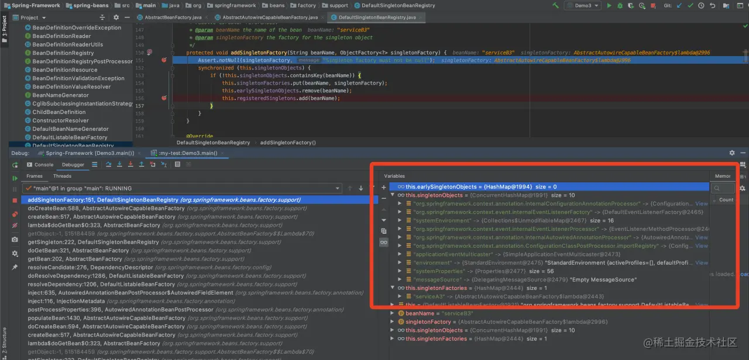Collapse the this.singletonObjects watch node
The height and width of the screenshot is (360, 749).
click(393, 195)
